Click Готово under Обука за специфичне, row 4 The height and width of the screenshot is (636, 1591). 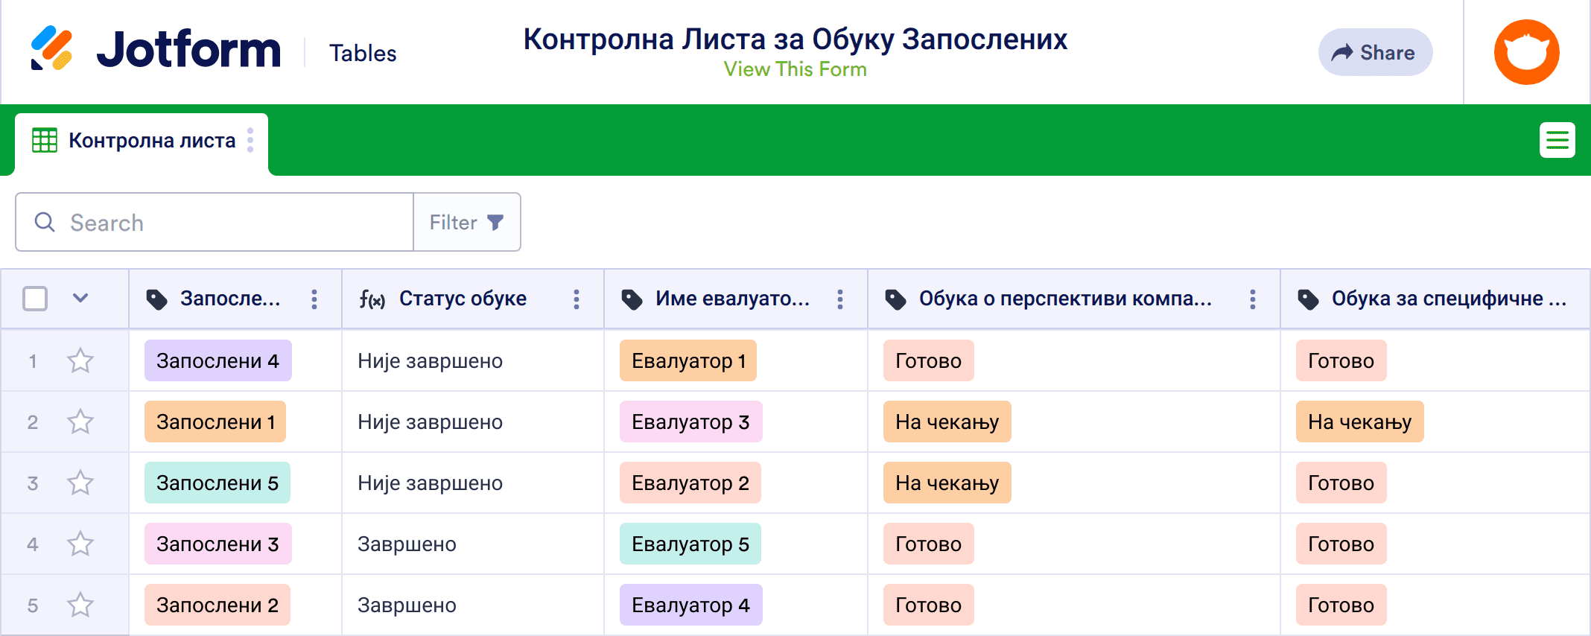(x=1341, y=544)
